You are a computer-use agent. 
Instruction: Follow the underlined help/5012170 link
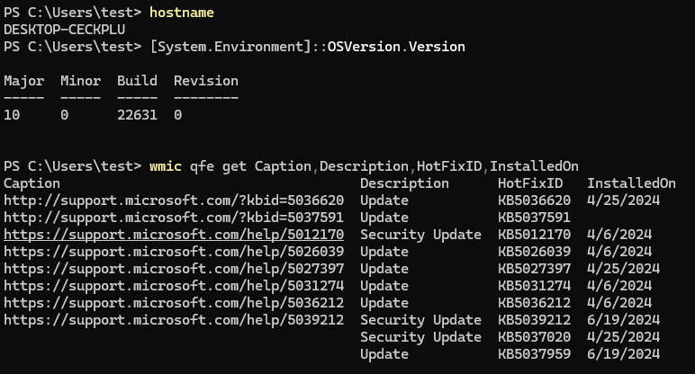click(174, 234)
